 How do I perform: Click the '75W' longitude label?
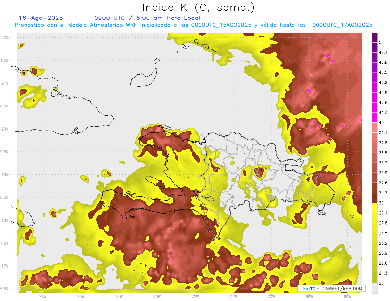coord(81,296)
